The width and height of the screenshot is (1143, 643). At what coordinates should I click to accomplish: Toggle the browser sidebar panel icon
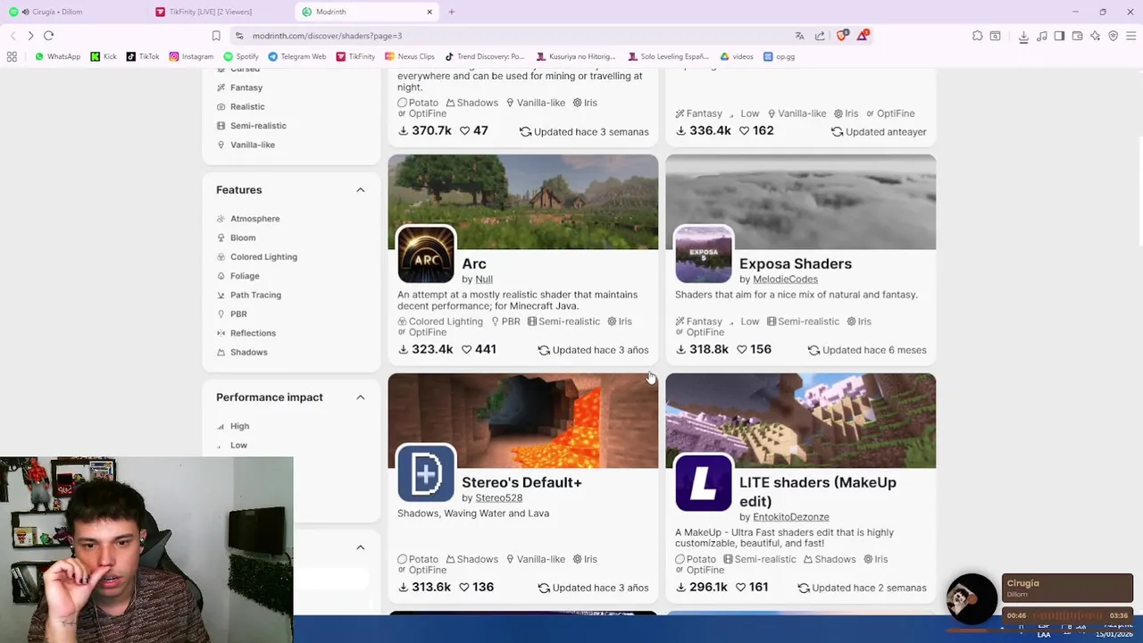1059,36
